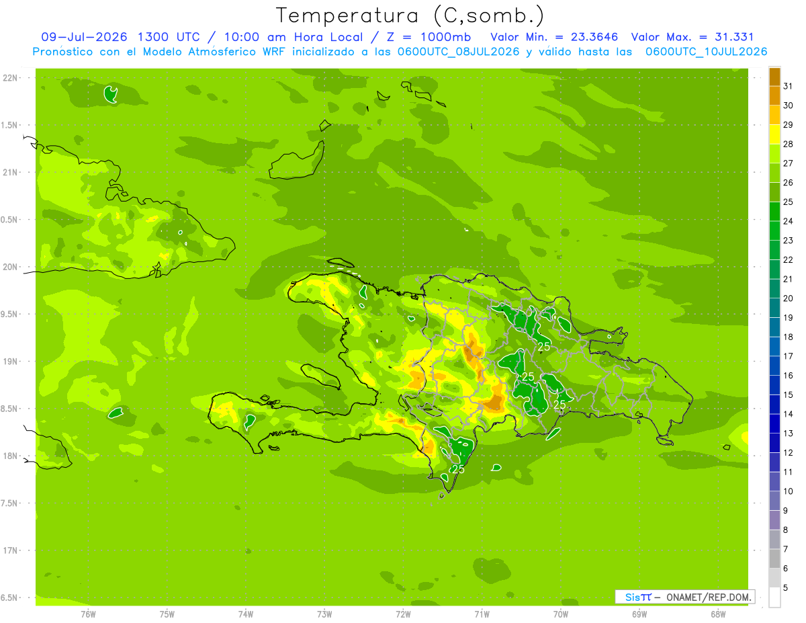Click the "Valor Min. = 23.3646" value
806x623 pixels.
[555, 37]
